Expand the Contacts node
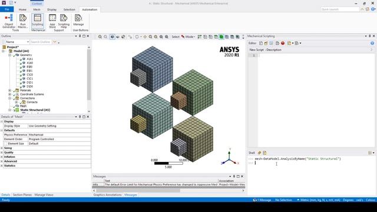This screenshot has width=377, height=212. pyautogui.click(x=16, y=102)
